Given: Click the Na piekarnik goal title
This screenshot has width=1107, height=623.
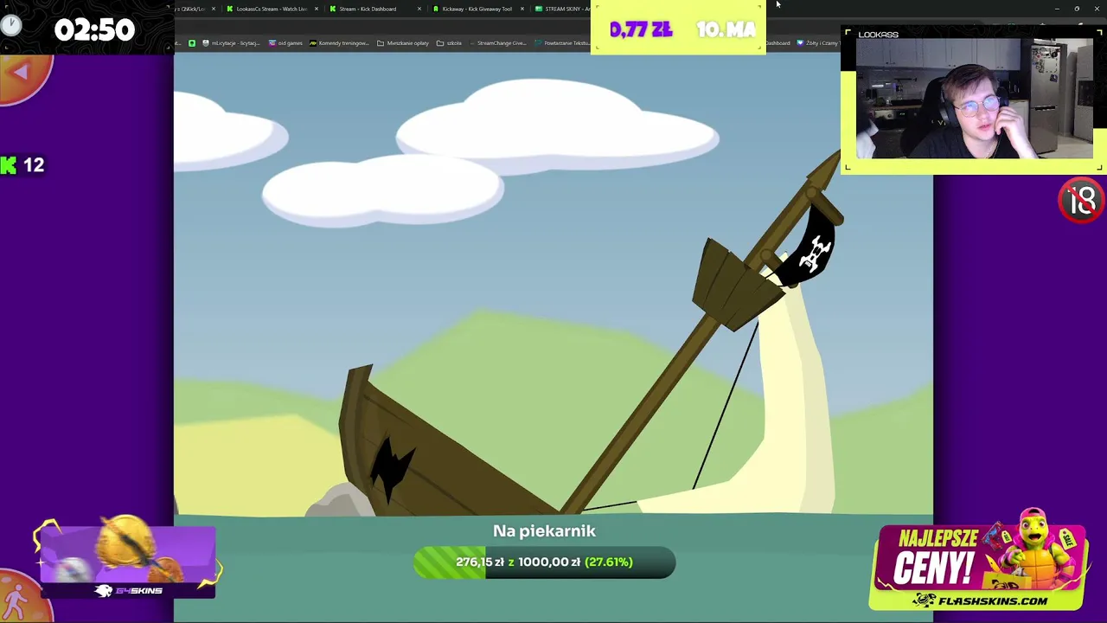Looking at the screenshot, I should pos(545,531).
